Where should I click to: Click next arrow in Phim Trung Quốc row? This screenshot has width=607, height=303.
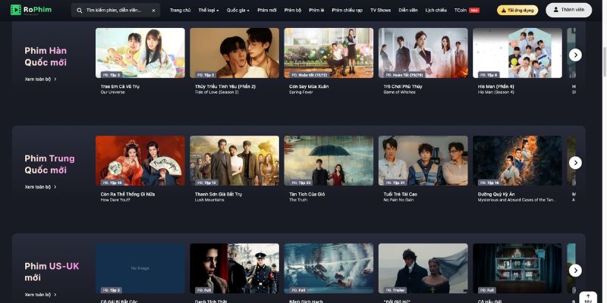pos(575,163)
